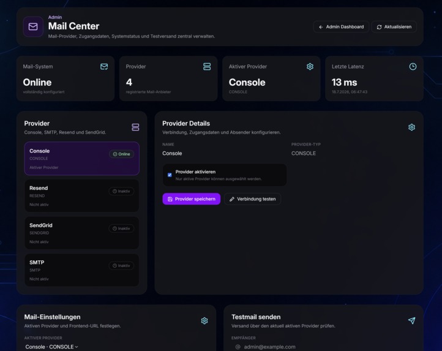
Task: Click the 'Aktiver Provider' label in Console card
Action: (44, 167)
